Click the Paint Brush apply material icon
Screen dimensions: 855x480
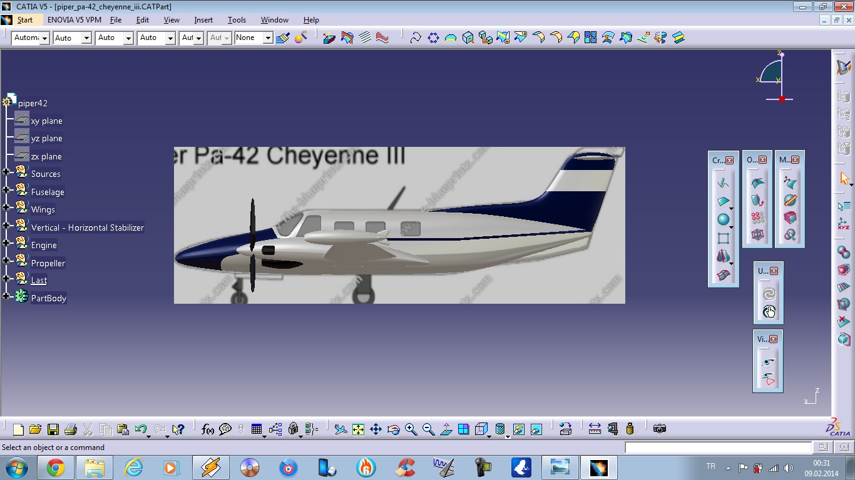click(x=283, y=38)
